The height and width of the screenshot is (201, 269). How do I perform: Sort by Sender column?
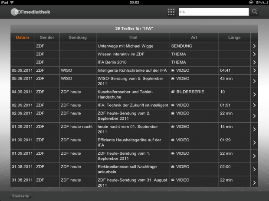point(47,38)
